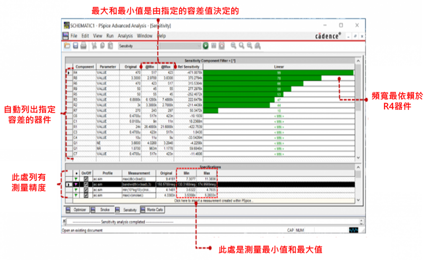428x260 pixels.
Task: Cut selection with the scissors icon
Action: click(94, 46)
